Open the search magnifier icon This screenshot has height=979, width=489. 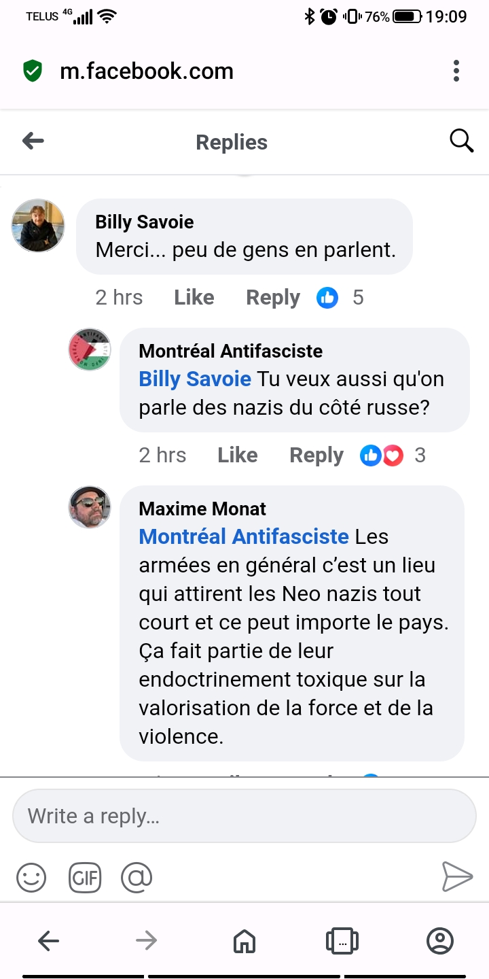(461, 141)
